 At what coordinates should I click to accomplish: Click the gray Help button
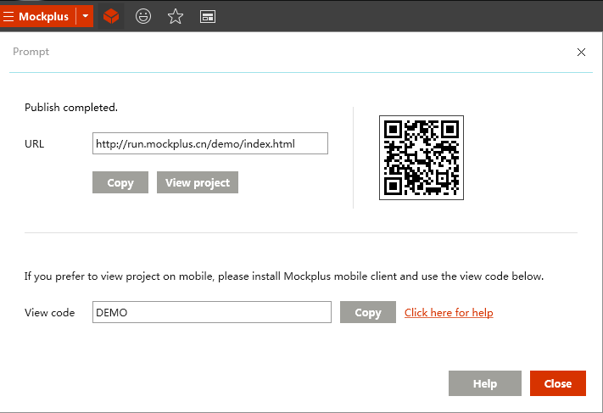(485, 383)
